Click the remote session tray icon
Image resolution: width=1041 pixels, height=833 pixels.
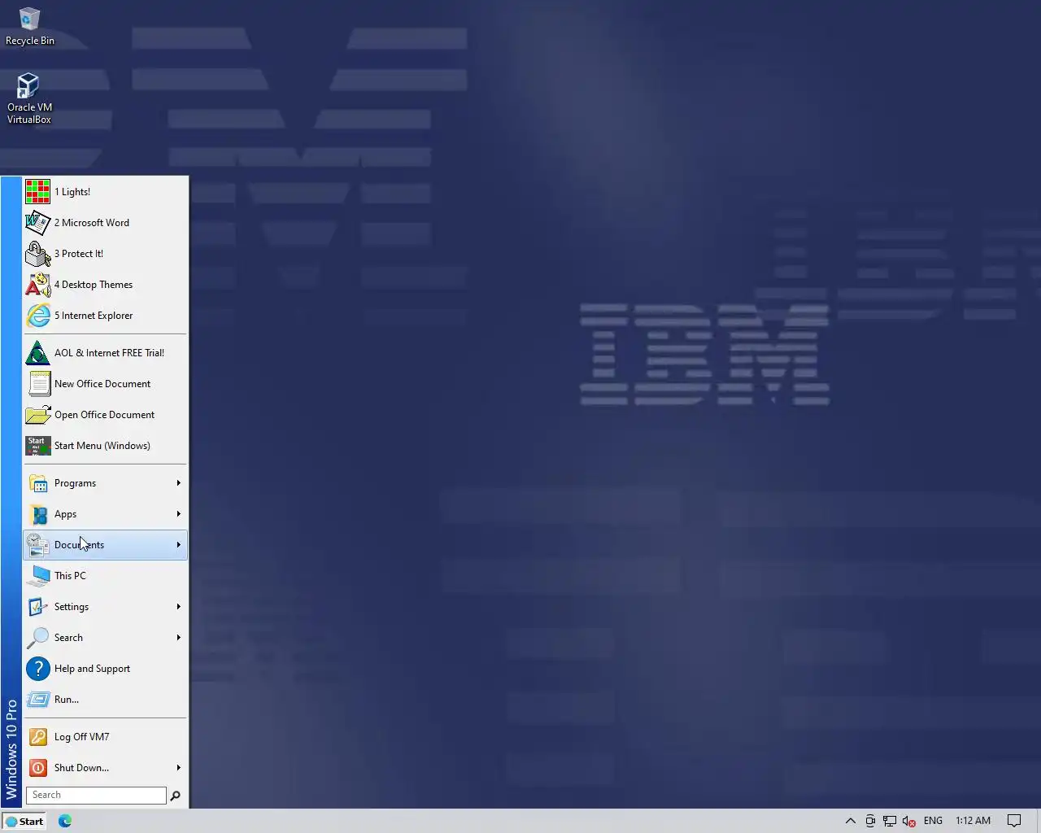870,821
